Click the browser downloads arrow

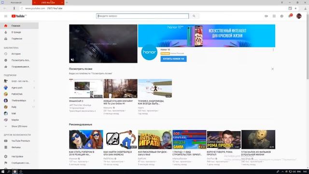[305, 8]
